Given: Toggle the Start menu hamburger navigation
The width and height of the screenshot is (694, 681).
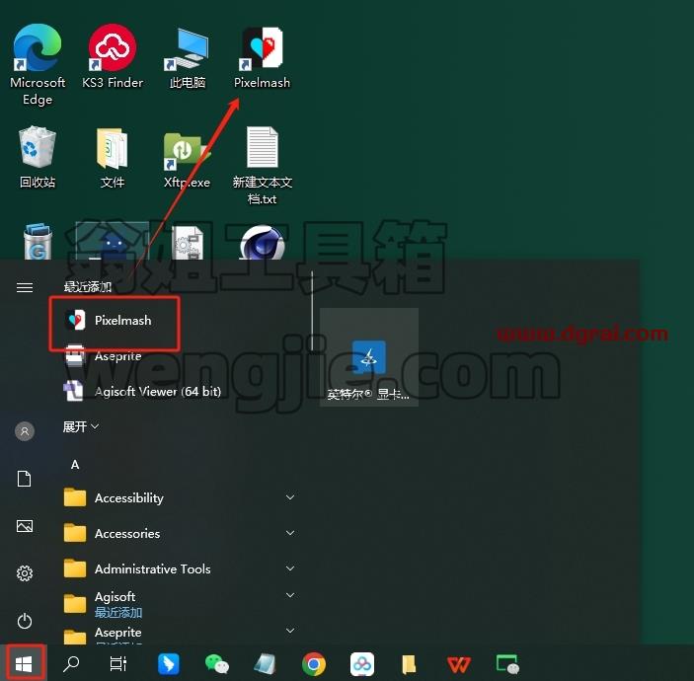Looking at the screenshot, I should point(25,287).
